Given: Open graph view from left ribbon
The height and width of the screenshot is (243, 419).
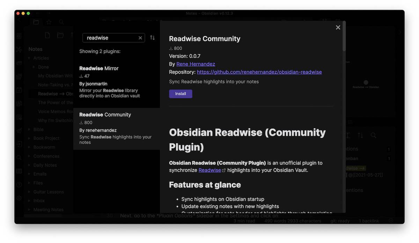Looking at the screenshot, I should [19, 49].
